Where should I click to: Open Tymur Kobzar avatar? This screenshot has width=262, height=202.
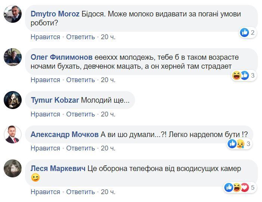coord(13,100)
